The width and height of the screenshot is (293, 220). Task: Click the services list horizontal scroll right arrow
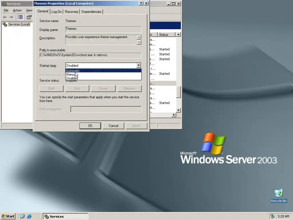click(174, 115)
